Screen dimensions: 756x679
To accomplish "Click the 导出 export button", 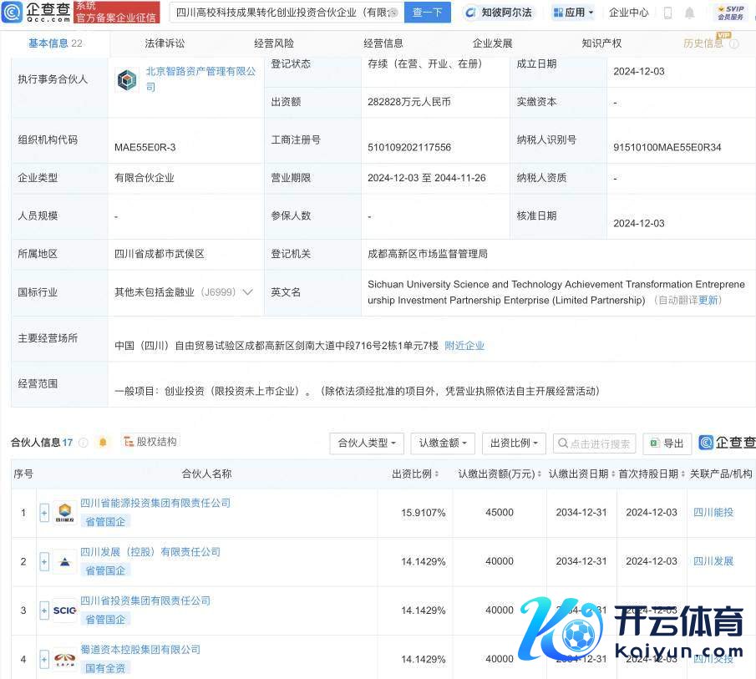I will 667,443.
